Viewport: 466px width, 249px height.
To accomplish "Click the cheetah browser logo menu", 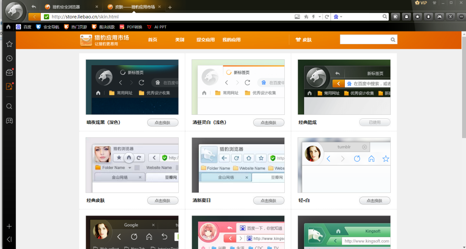I will click(x=14, y=10).
